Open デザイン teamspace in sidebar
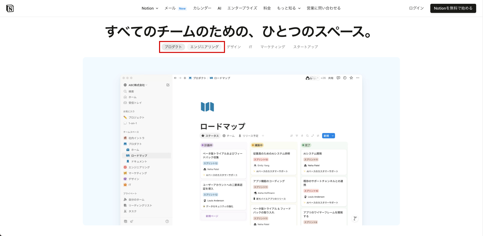This screenshot has width=483, height=236. [x=131, y=179]
